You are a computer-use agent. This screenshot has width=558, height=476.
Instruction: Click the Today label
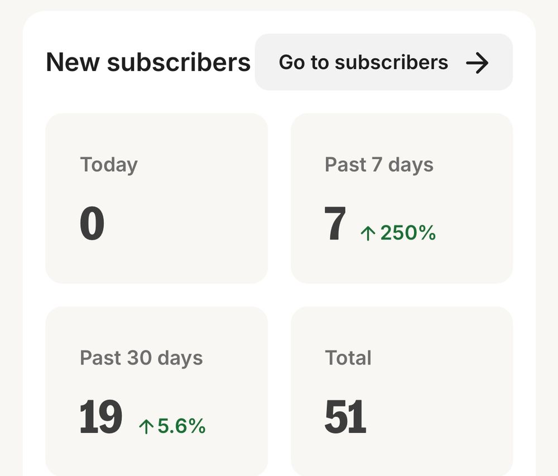coord(109,165)
